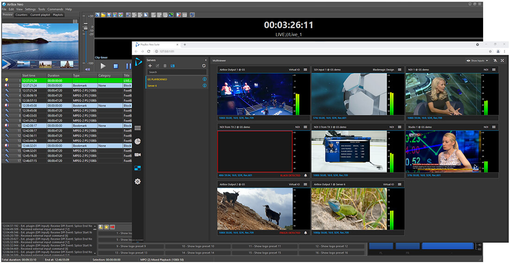
Task: Open the Commands menu in AirBox Neo
Action: coord(55,9)
